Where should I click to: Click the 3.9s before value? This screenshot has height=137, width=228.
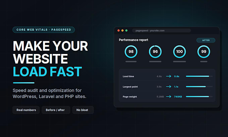159,87
